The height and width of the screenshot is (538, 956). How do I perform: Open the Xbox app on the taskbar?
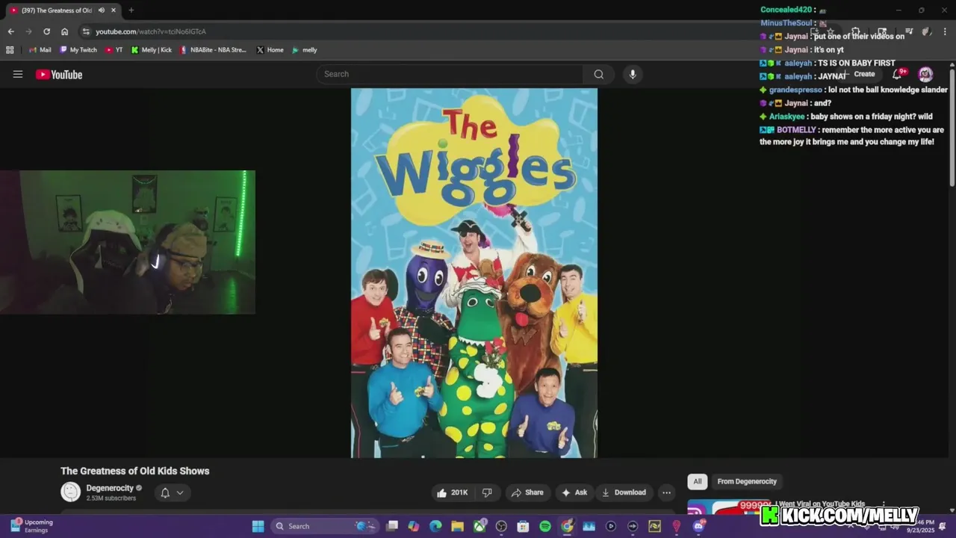pyautogui.click(x=479, y=526)
